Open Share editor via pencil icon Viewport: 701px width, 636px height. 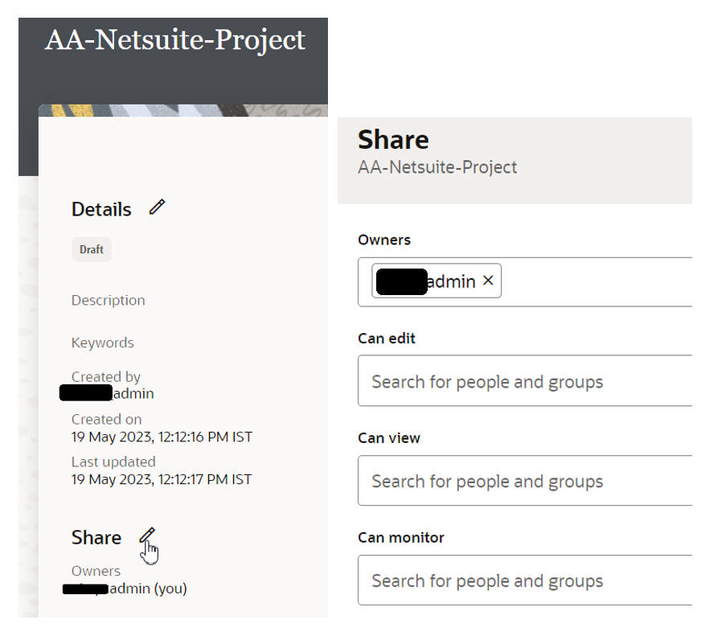coord(147,535)
